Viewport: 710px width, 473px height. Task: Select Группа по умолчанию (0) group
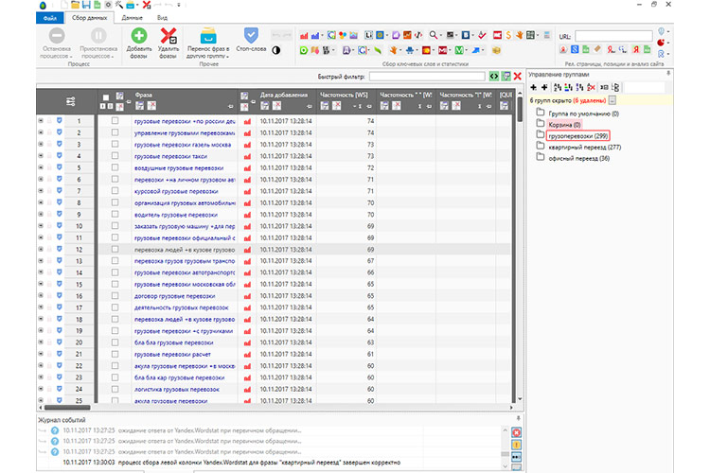coord(583,114)
